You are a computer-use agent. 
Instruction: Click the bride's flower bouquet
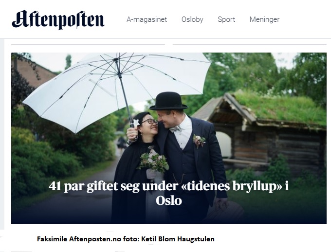(153, 162)
